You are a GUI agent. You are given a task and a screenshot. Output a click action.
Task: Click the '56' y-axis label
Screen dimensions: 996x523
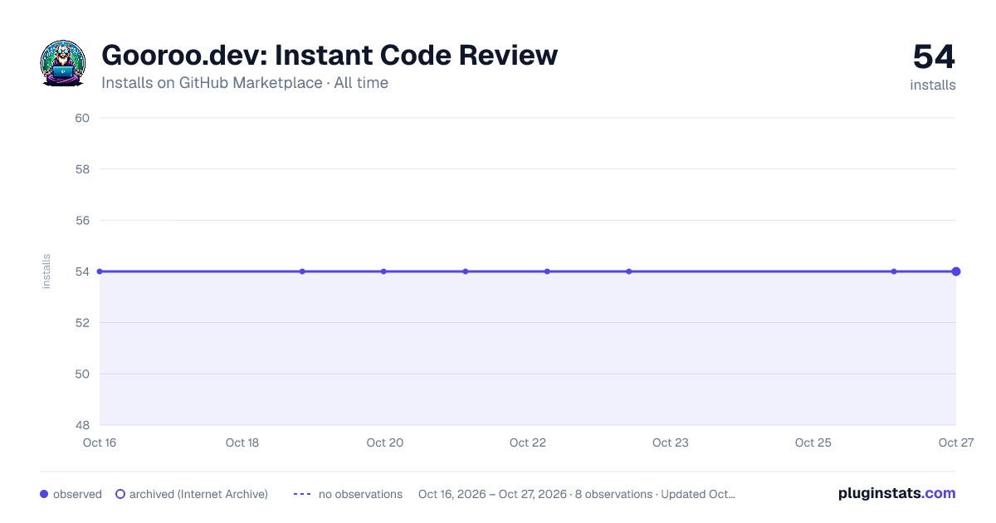[x=82, y=221]
